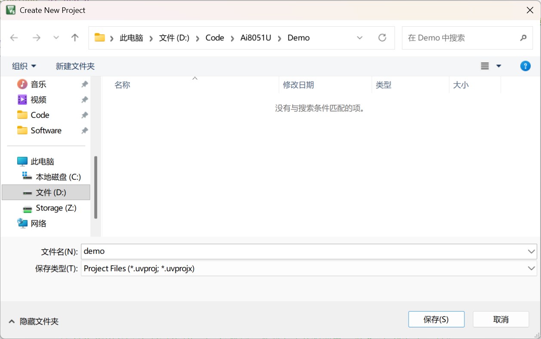This screenshot has height=339, width=541.
Task: Go forward with the right arrow
Action: tap(37, 38)
